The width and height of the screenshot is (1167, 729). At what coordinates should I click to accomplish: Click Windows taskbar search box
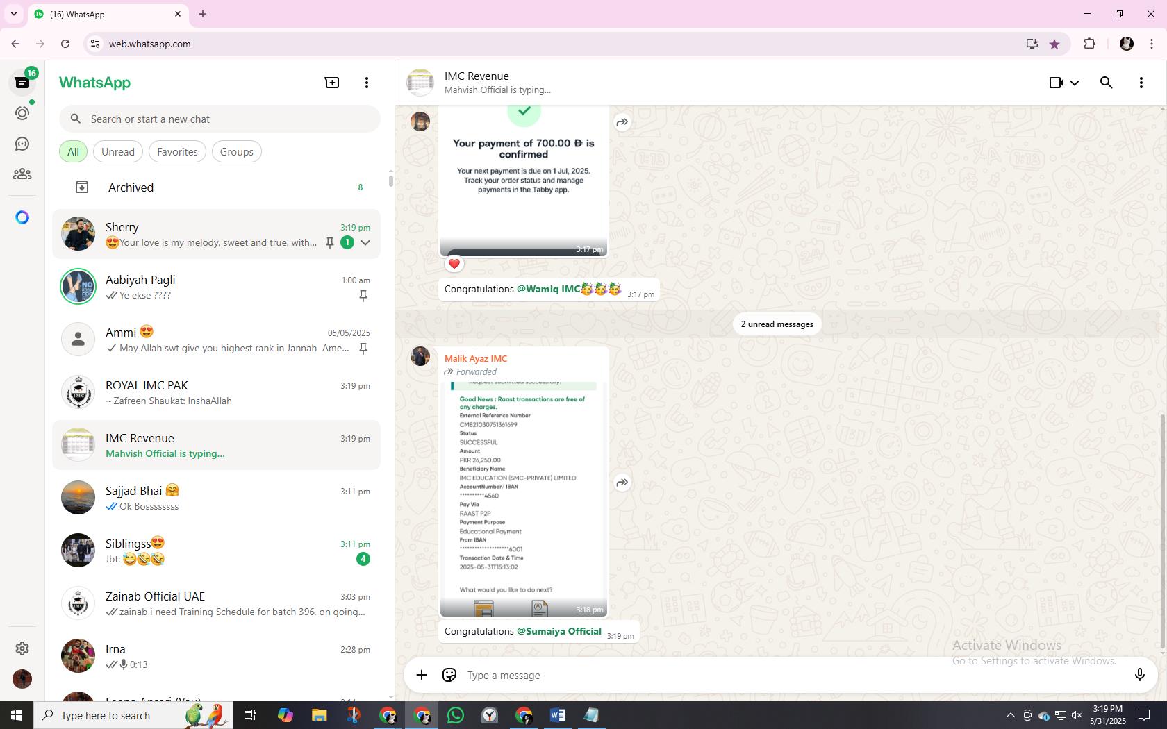[x=133, y=715]
